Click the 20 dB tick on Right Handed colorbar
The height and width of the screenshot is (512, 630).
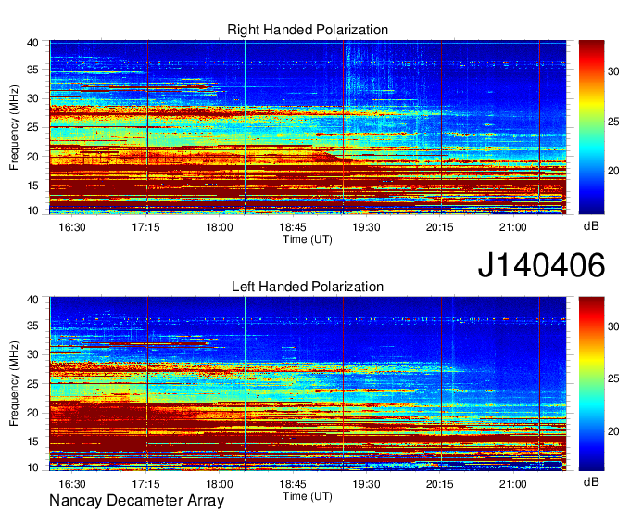613,172
